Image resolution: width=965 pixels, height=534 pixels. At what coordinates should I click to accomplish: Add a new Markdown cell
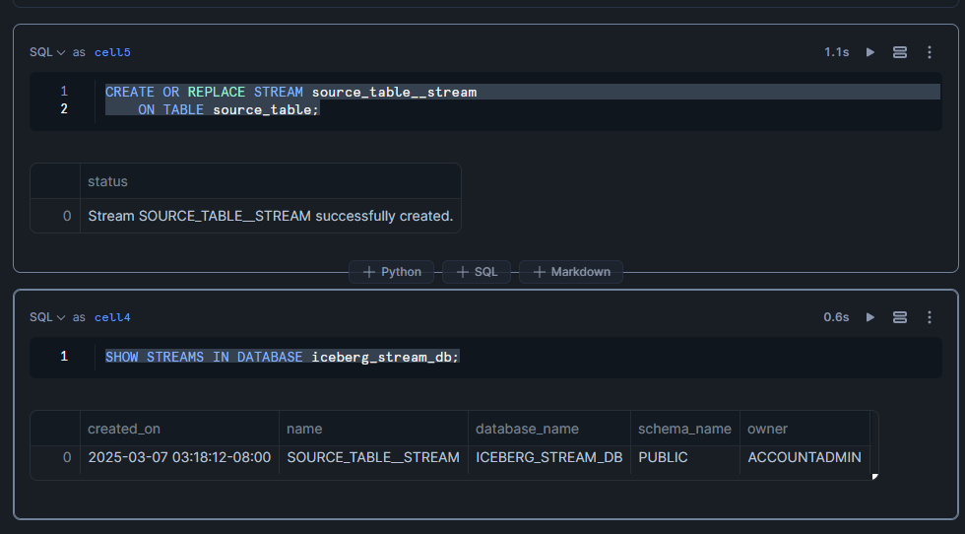click(x=571, y=272)
